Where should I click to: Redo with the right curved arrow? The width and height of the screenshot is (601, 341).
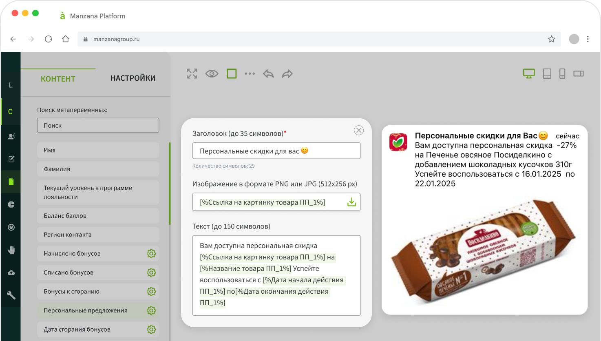click(287, 74)
